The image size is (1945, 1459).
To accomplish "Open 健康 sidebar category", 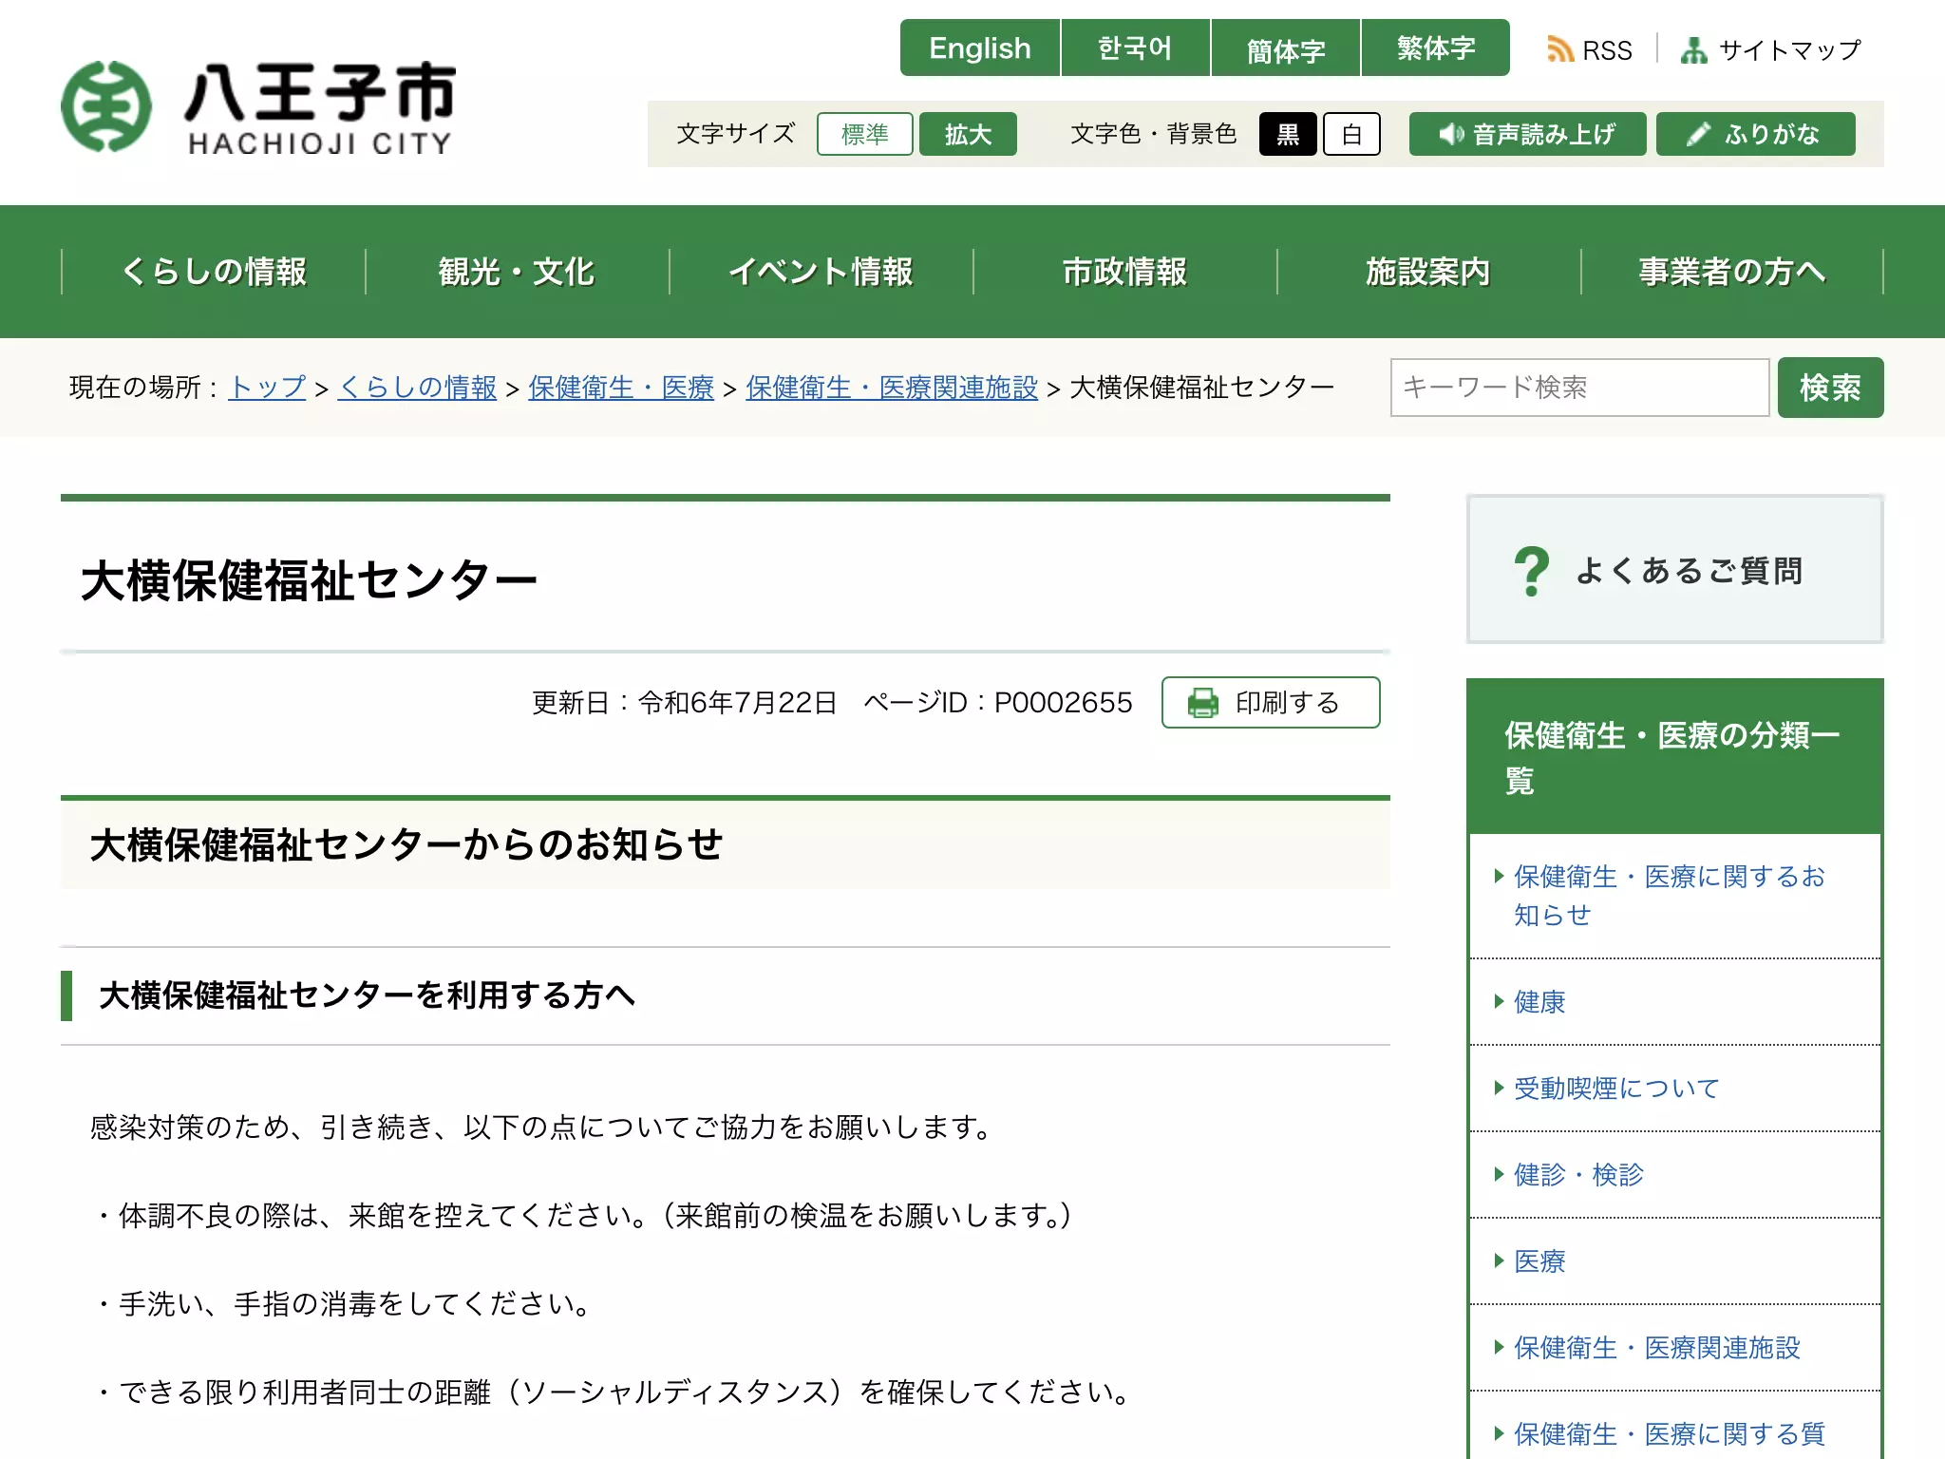I will click(x=1539, y=1002).
